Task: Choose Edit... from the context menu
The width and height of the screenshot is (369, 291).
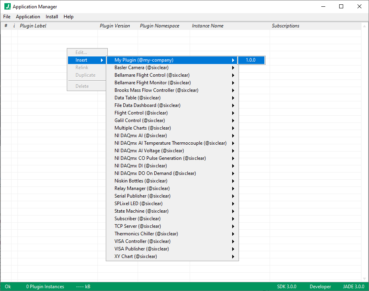Action: 81,52
